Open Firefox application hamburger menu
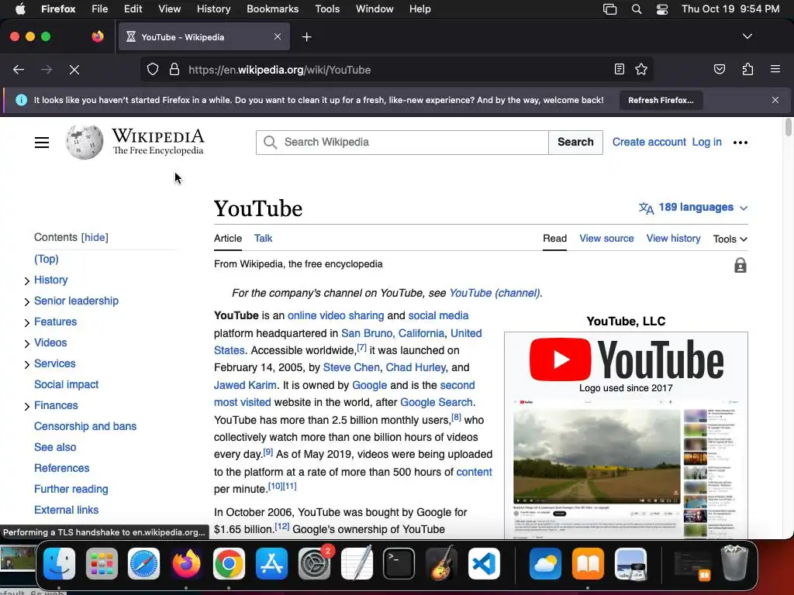This screenshot has width=794, height=595. pyautogui.click(x=775, y=69)
